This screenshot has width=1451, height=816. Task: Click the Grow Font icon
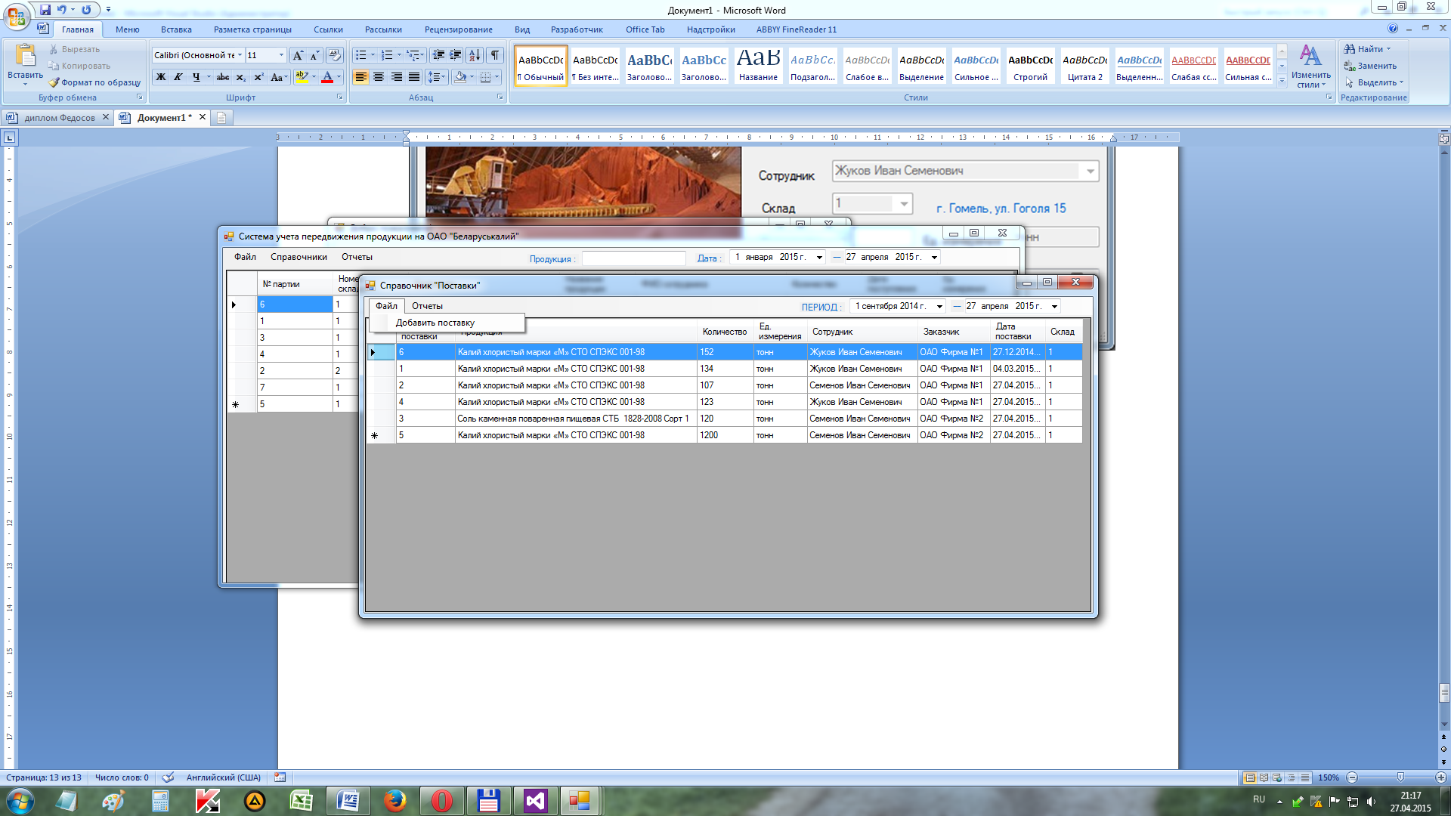tap(298, 55)
